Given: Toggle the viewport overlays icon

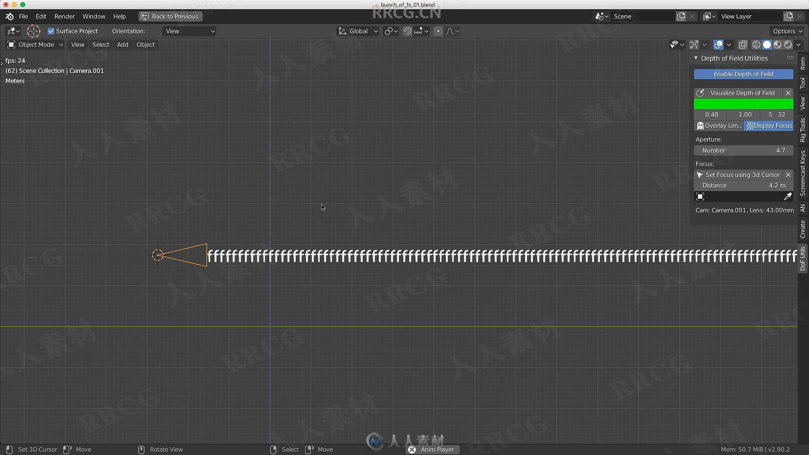Looking at the screenshot, I should pos(718,45).
